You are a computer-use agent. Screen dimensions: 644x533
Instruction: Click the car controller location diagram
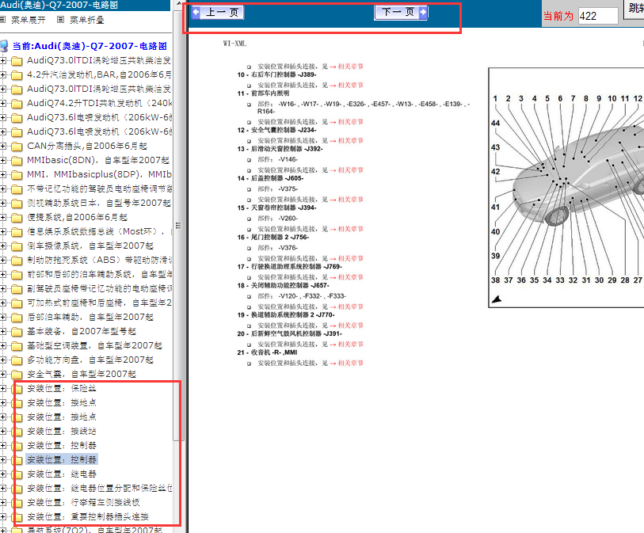[x=567, y=187]
